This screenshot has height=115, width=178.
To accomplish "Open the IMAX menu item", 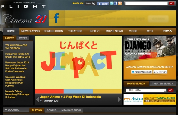I will point(167,31).
